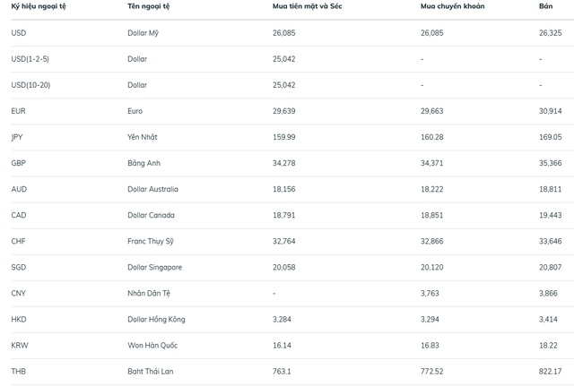574x386 pixels.
Task: Select the 'Won Hàn Quốc' name cell
Action: pyautogui.click(x=152, y=345)
